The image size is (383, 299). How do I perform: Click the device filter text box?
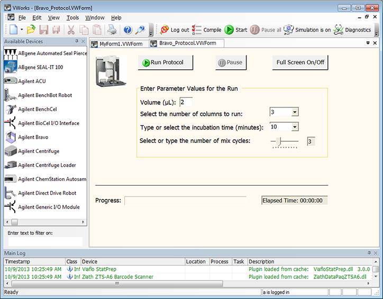pos(45,241)
